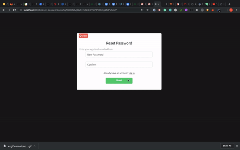
Task: Go back with the browser back arrow
Action: [4, 10]
